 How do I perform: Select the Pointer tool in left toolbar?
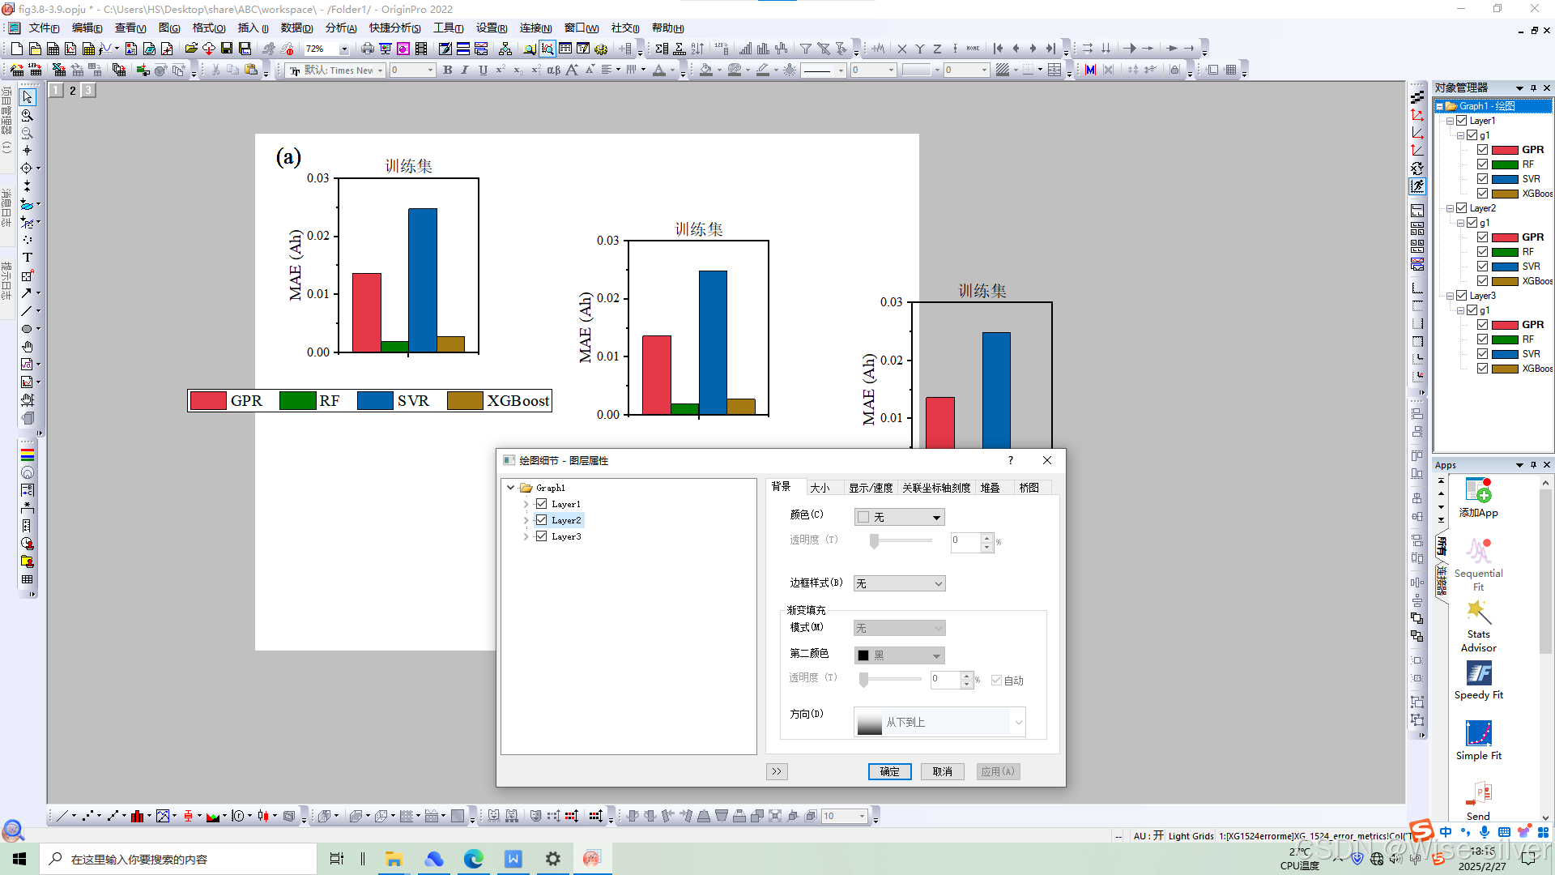27,97
